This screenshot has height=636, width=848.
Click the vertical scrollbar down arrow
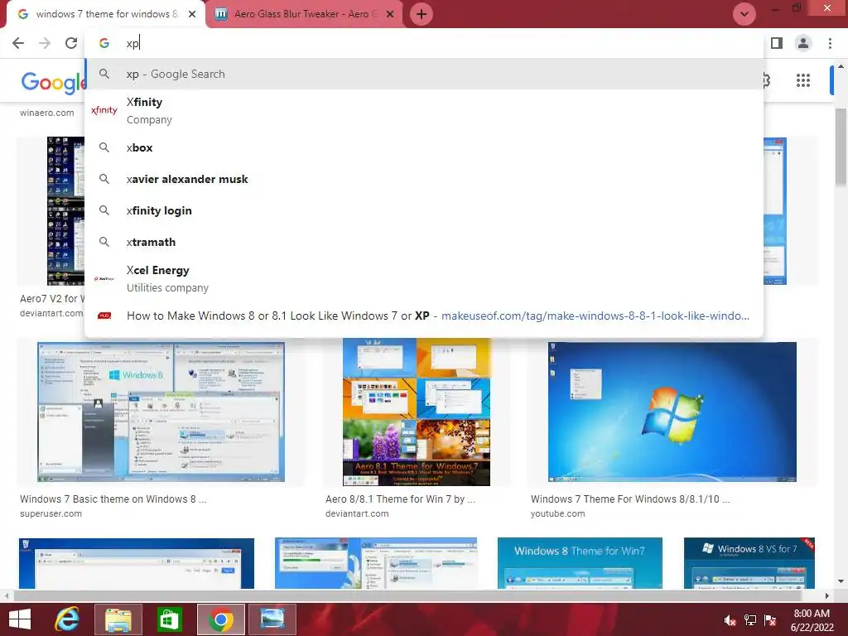(841, 582)
